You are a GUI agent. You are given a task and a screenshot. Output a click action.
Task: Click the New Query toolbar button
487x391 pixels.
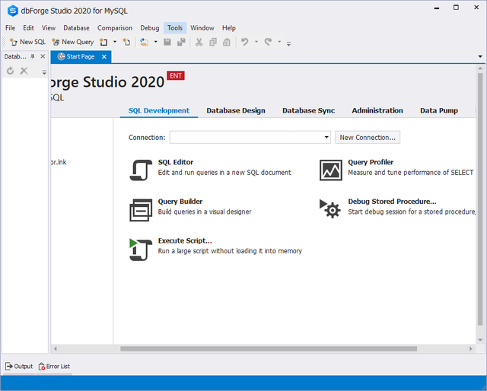tap(73, 42)
